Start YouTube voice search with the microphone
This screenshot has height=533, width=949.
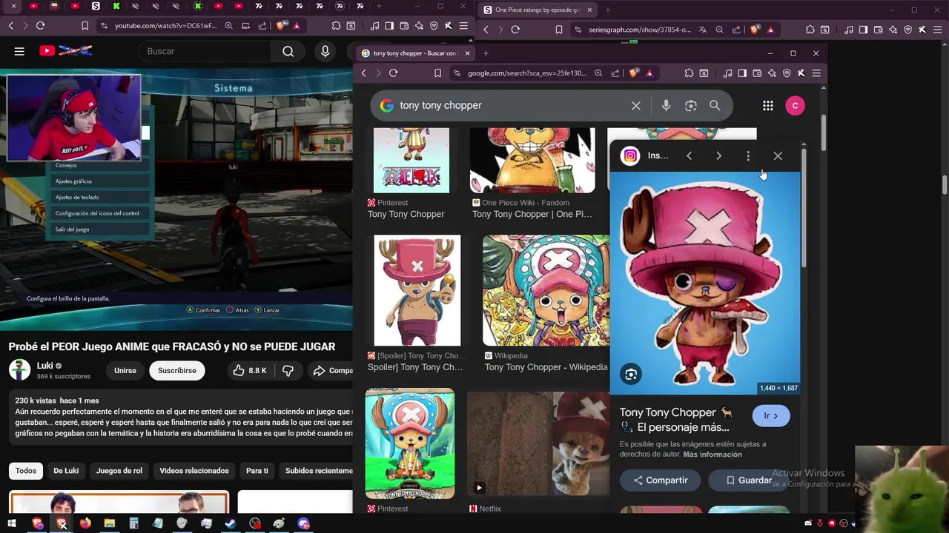[x=325, y=51]
